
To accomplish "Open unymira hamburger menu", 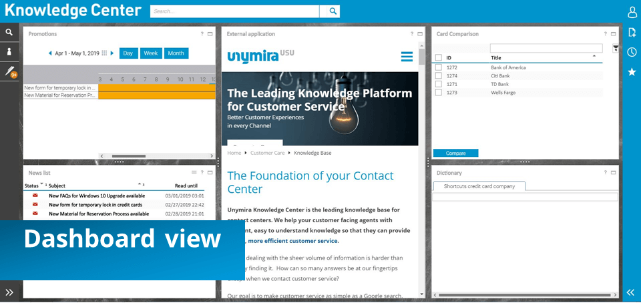I will point(407,57).
